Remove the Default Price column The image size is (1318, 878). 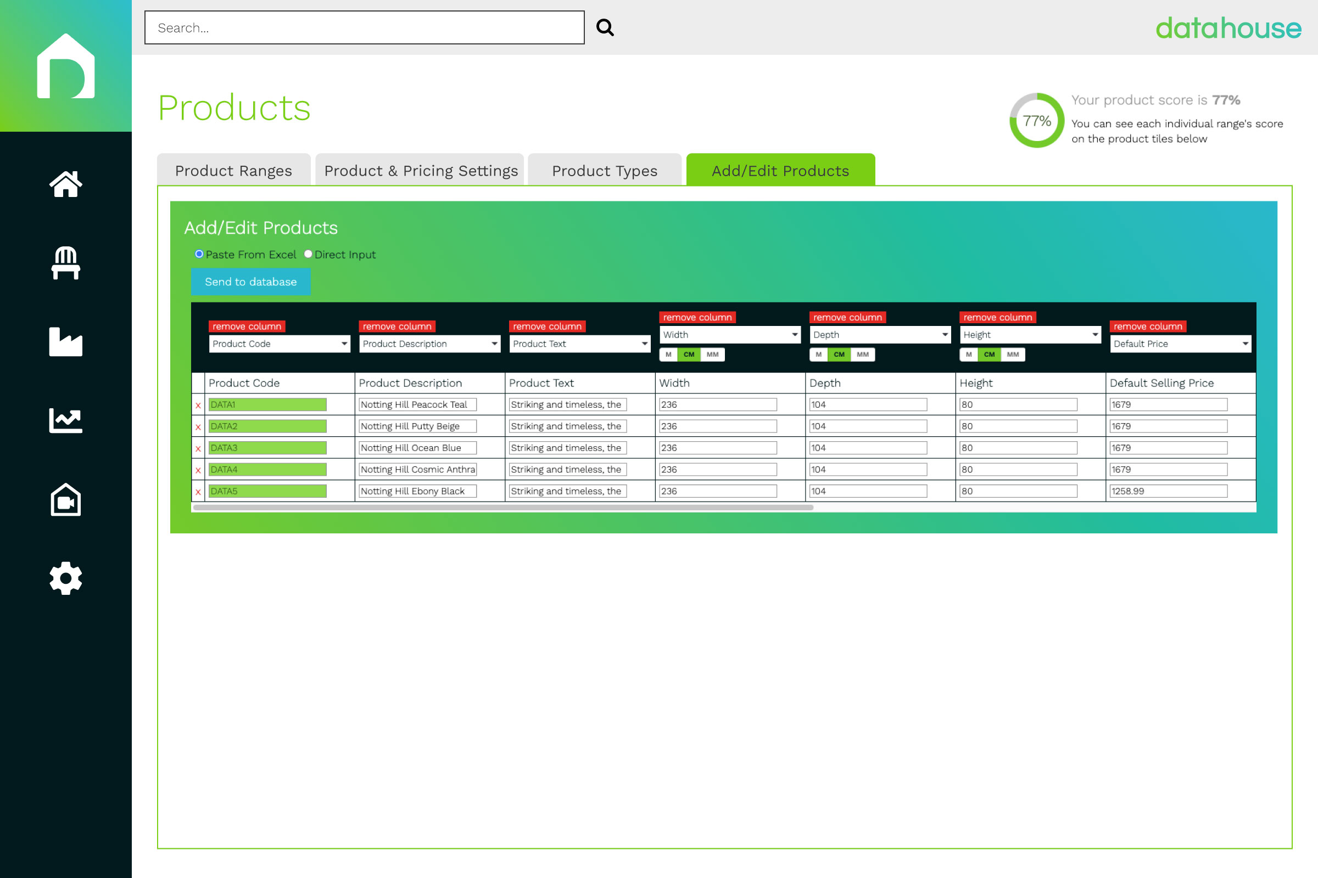click(x=1148, y=327)
